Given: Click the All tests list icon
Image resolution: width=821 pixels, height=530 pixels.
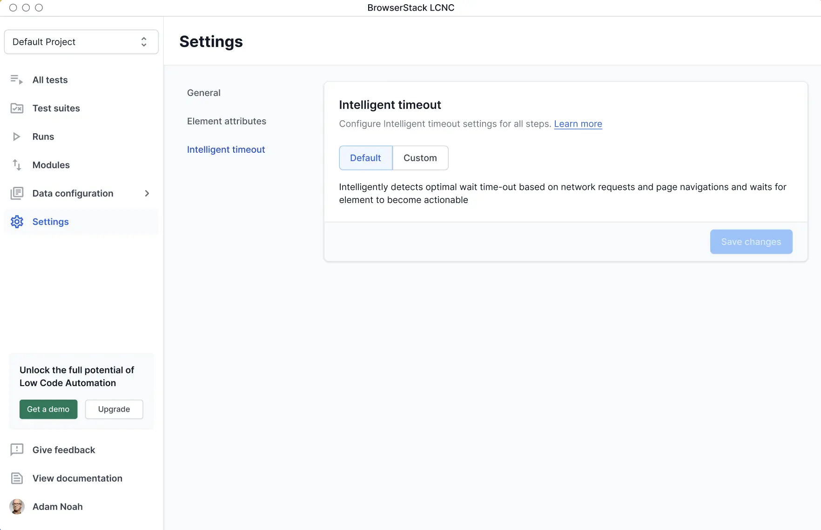Looking at the screenshot, I should 17,80.
